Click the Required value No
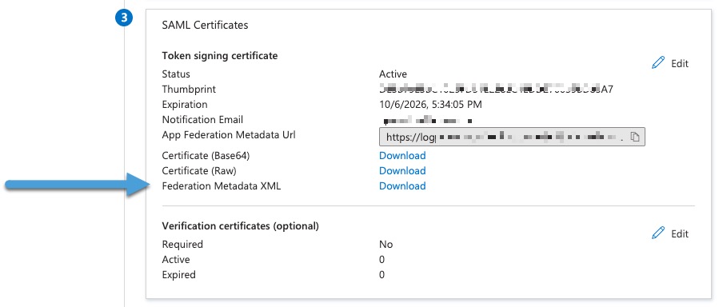The image size is (719, 307). point(386,244)
